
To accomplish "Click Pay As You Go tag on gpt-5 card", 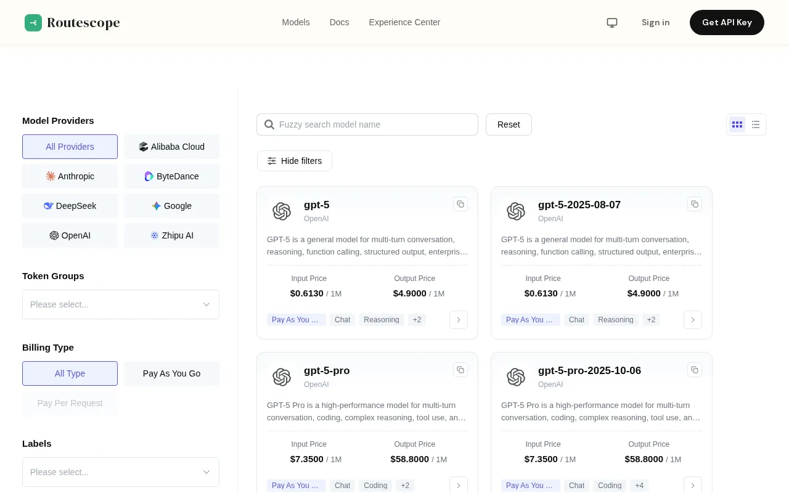I will point(296,320).
